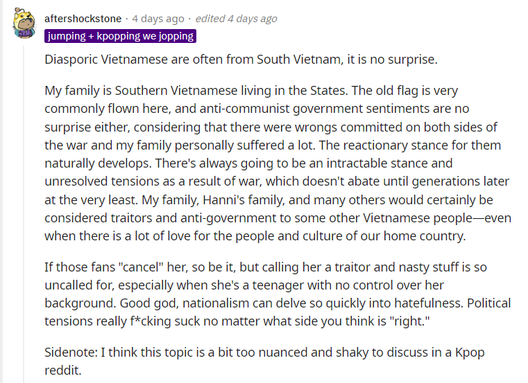Select the purple "jumping + kpopping we jopping" flair
This screenshot has width=528, height=383.
(121, 36)
